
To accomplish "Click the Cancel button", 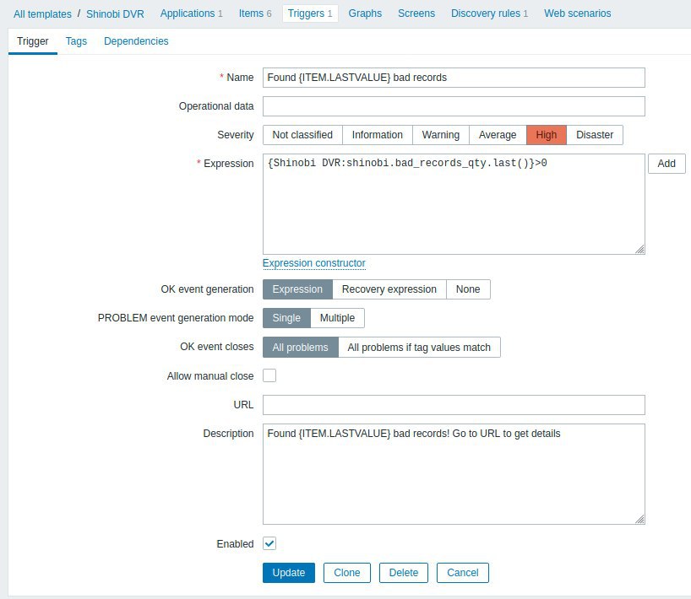I will [463, 573].
